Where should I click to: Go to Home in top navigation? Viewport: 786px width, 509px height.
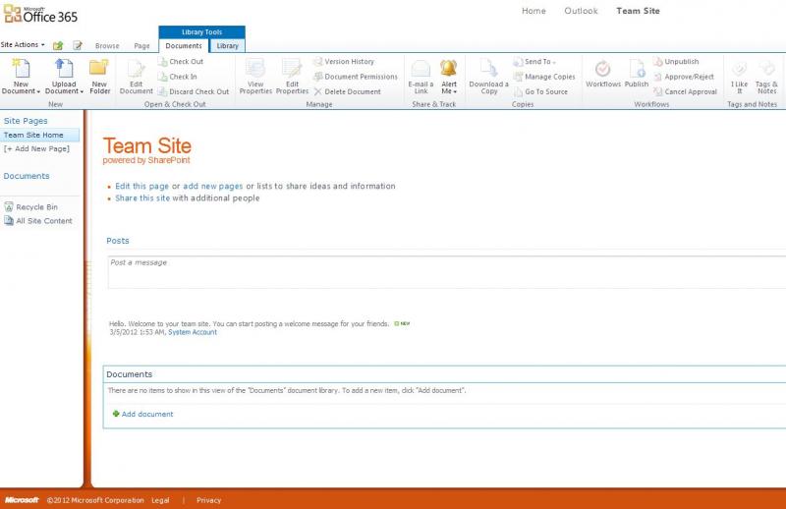coord(533,11)
